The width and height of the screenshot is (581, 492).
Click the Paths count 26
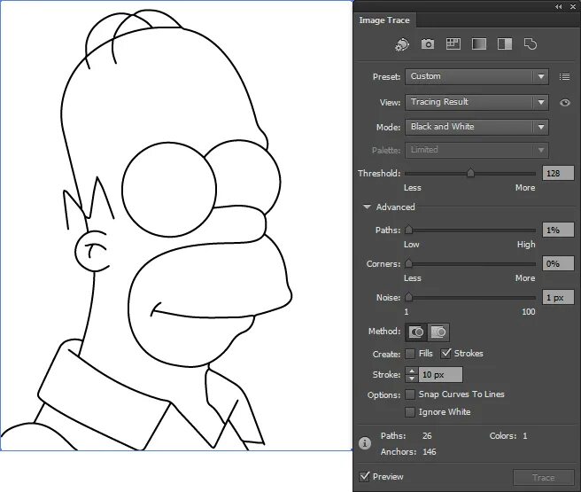click(427, 435)
